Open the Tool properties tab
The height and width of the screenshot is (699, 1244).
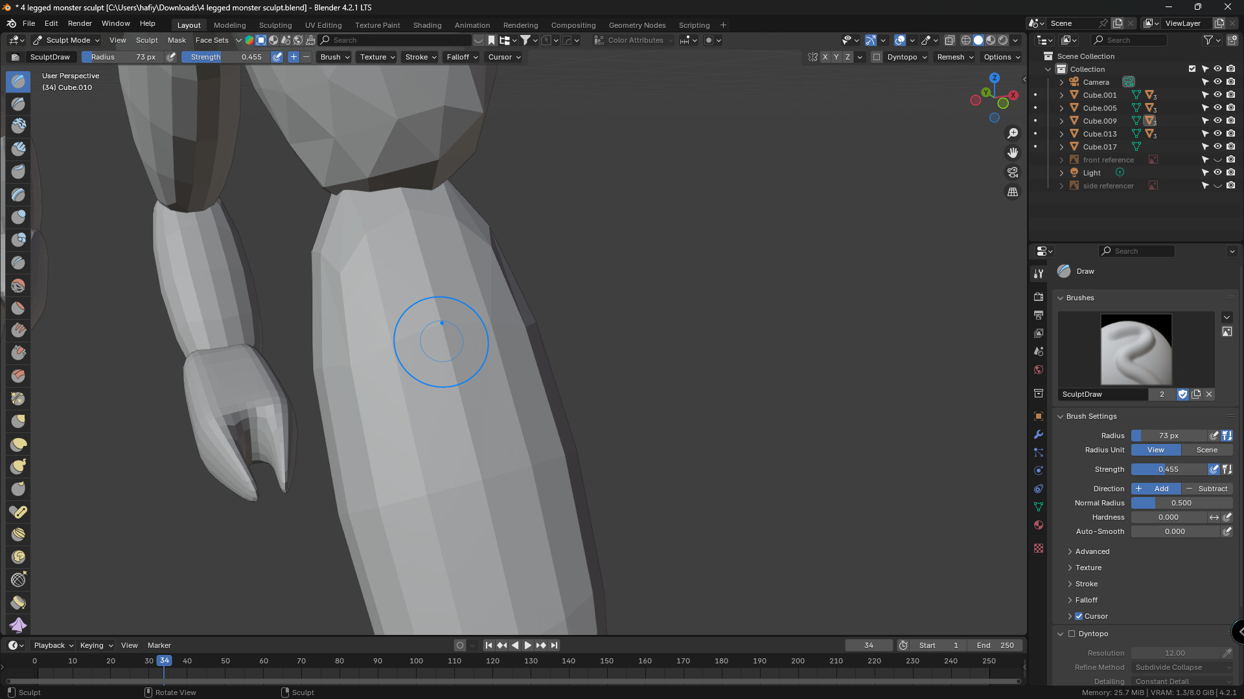[1039, 274]
